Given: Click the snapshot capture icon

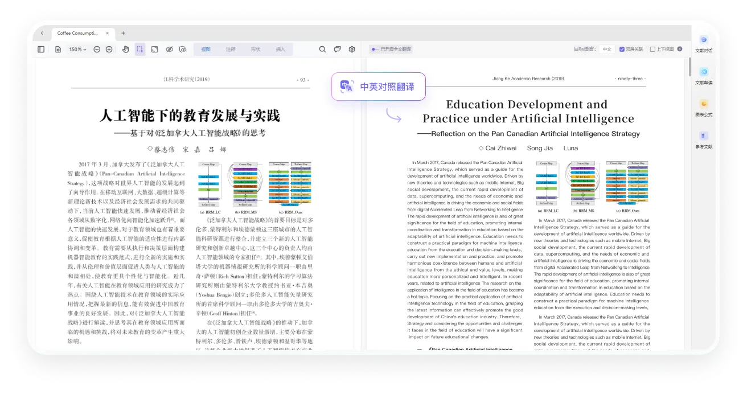Looking at the screenshot, I should point(154,49).
